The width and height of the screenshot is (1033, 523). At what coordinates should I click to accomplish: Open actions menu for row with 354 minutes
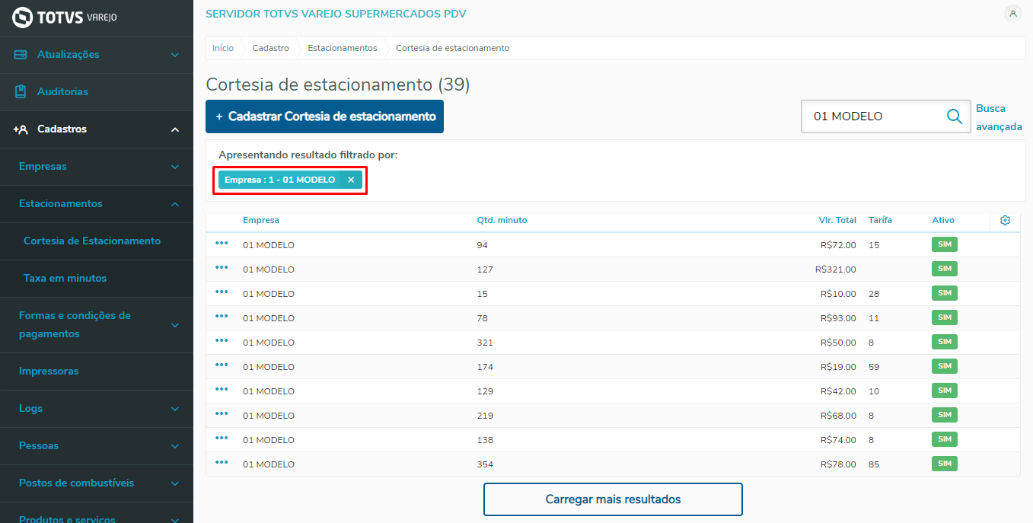tap(222, 463)
